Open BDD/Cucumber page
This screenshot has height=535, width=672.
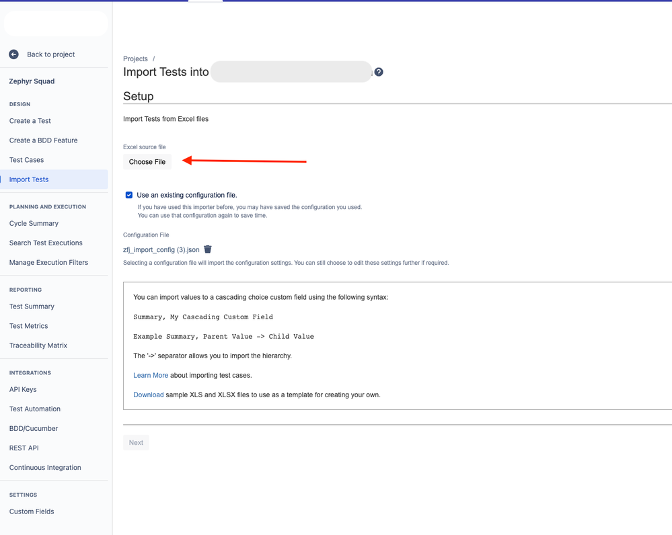pos(34,429)
